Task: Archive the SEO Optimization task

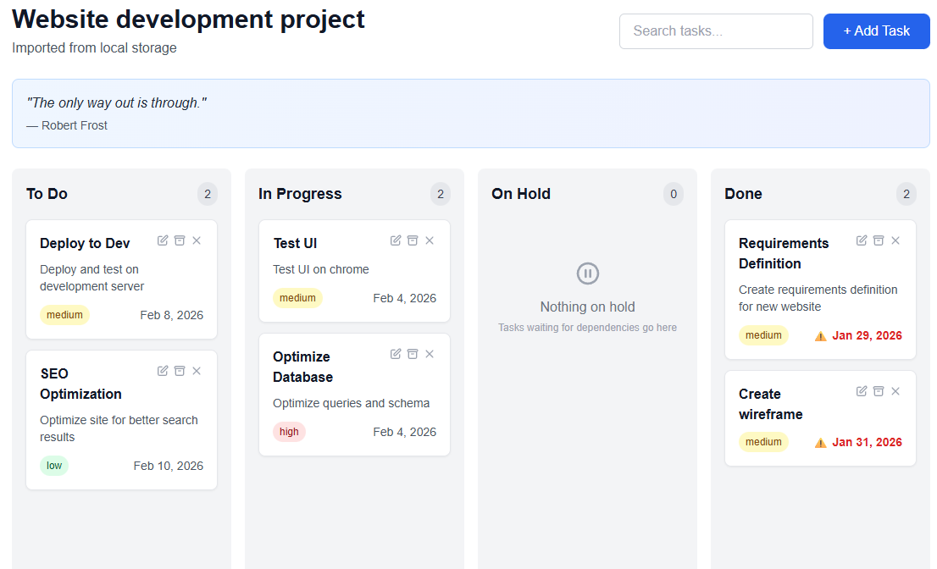Action: pos(180,371)
